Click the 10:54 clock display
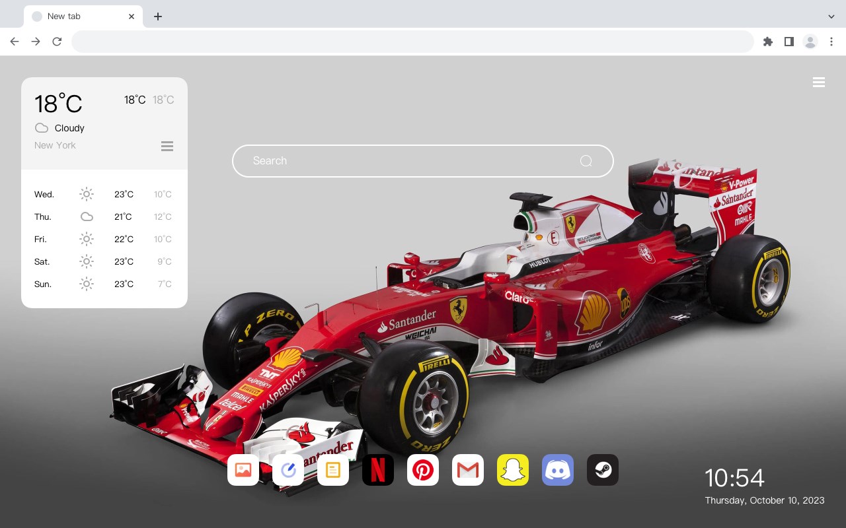 734,478
